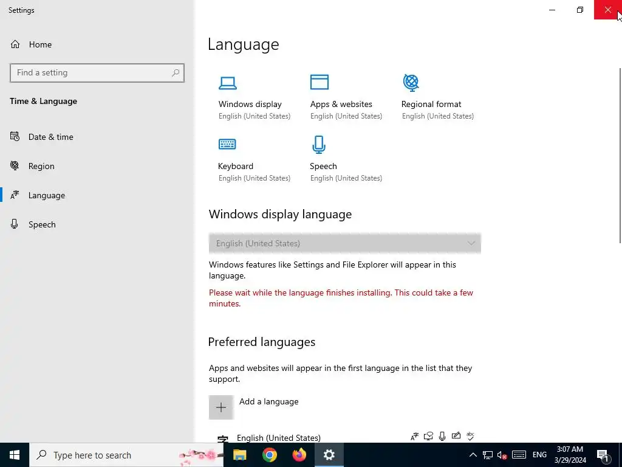Minimize the Settings window
Image resolution: width=622 pixels, height=467 pixels.
click(552, 10)
